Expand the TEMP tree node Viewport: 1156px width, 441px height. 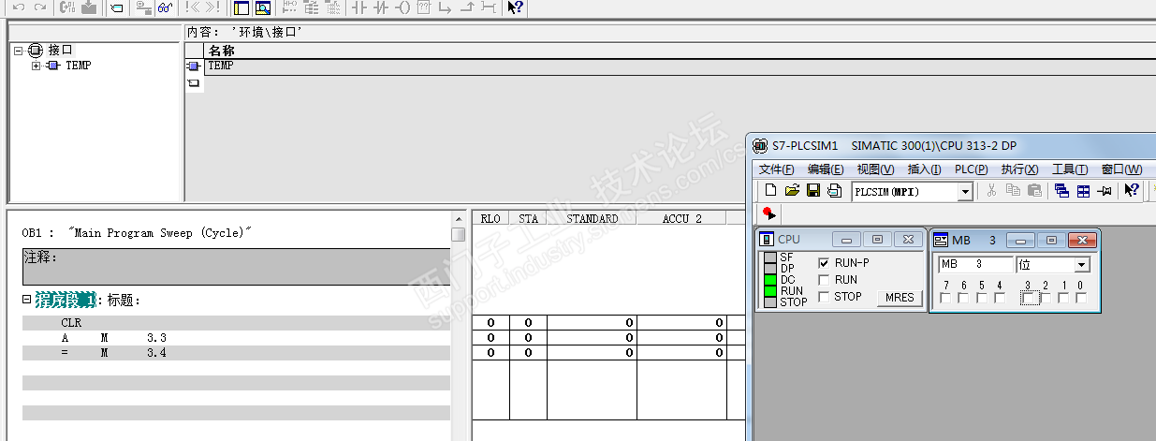click(37, 66)
